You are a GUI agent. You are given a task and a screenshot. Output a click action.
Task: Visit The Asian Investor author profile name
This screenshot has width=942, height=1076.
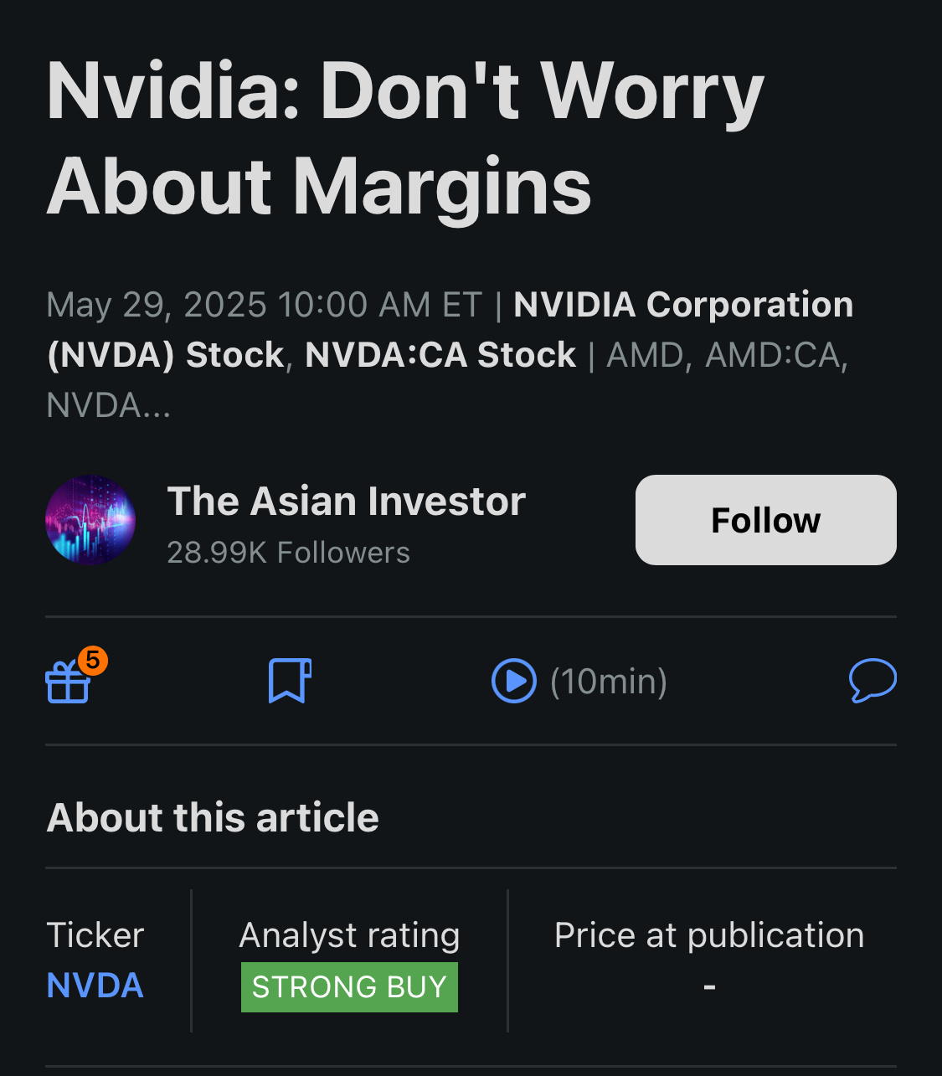tap(346, 502)
